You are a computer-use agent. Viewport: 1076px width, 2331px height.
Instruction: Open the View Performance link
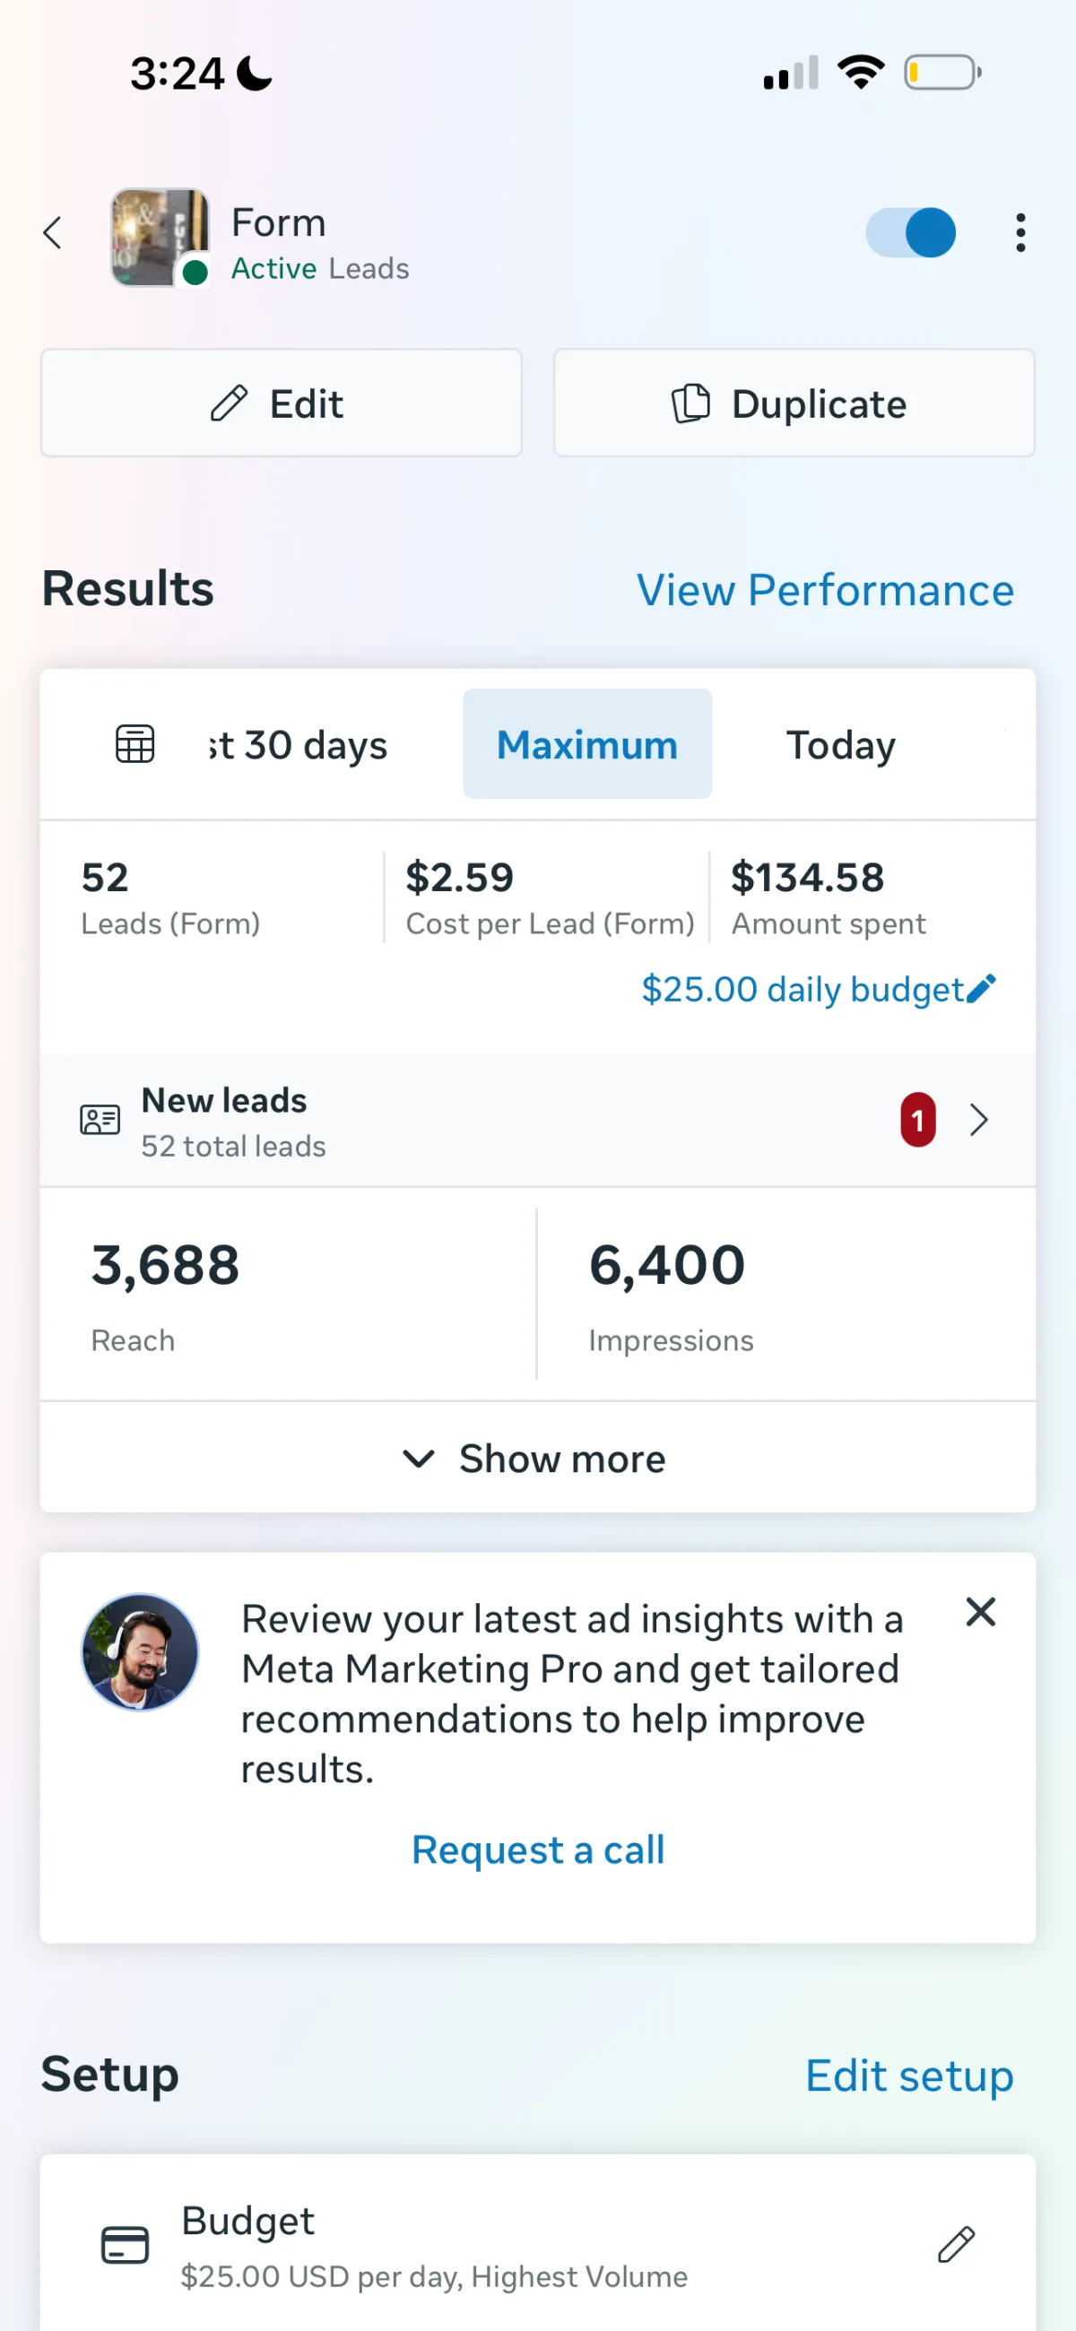824,590
